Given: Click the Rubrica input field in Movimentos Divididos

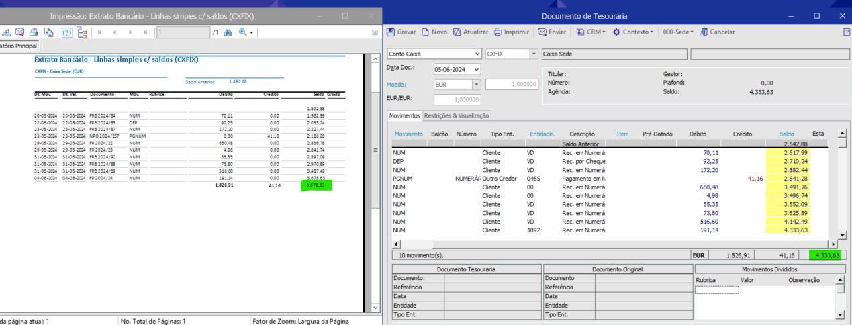Looking at the screenshot, I should click(x=716, y=290).
